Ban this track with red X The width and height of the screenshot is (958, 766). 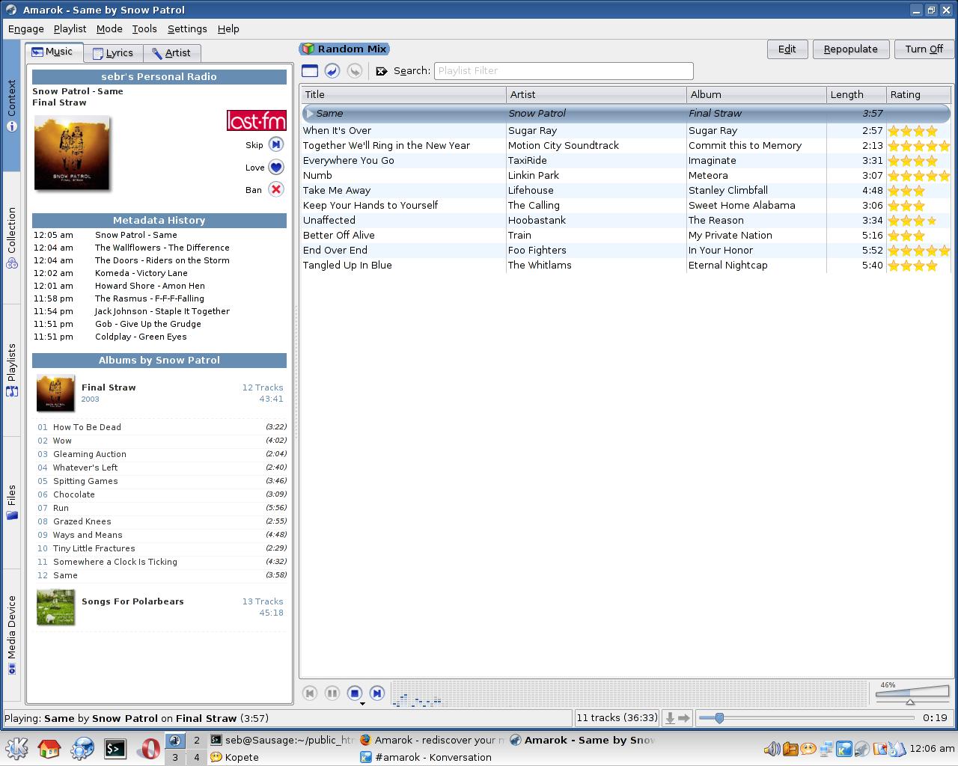tap(276, 189)
